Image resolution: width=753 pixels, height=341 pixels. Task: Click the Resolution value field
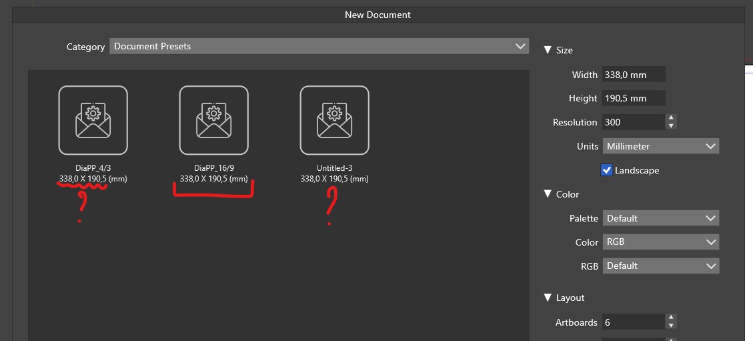click(x=633, y=122)
